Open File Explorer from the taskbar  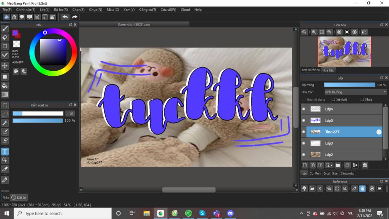click(x=146, y=213)
